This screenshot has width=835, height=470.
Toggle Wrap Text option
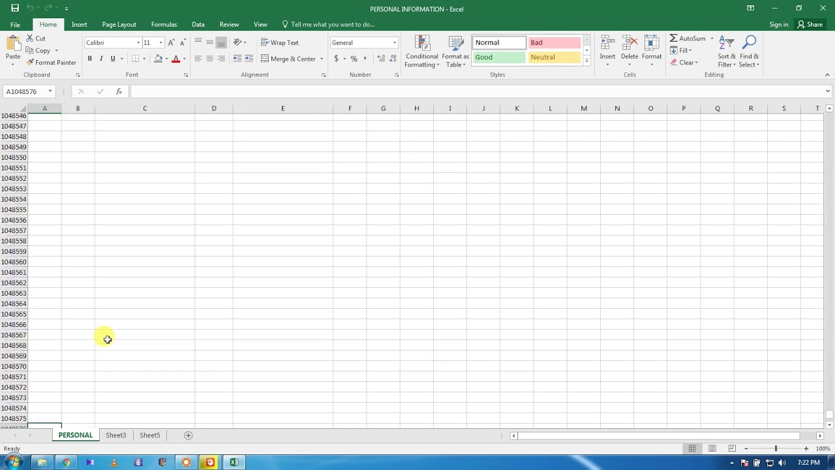click(279, 42)
